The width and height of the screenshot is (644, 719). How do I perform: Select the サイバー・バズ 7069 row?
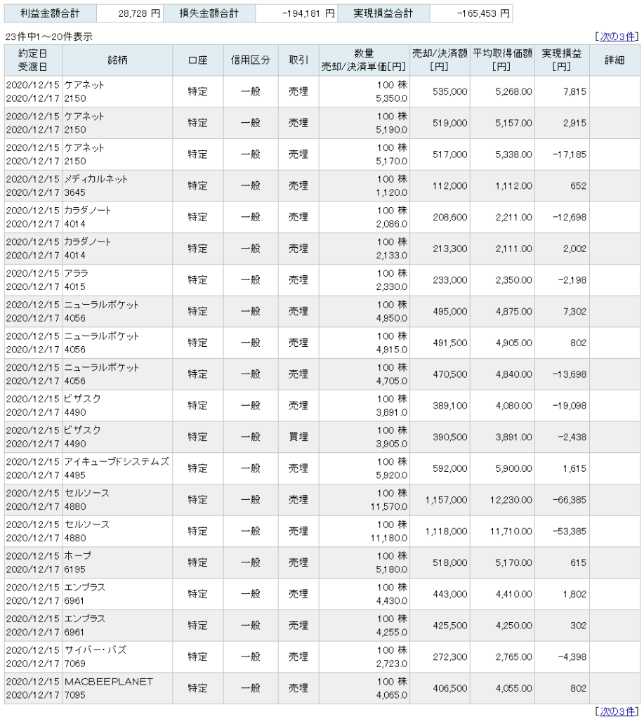tap(322, 657)
